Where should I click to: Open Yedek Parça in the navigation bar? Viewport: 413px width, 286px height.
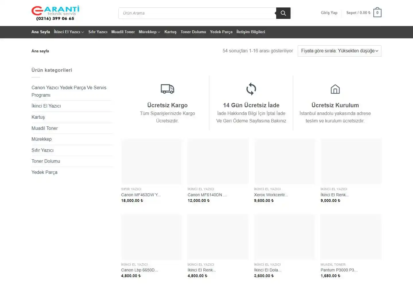[221, 32]
